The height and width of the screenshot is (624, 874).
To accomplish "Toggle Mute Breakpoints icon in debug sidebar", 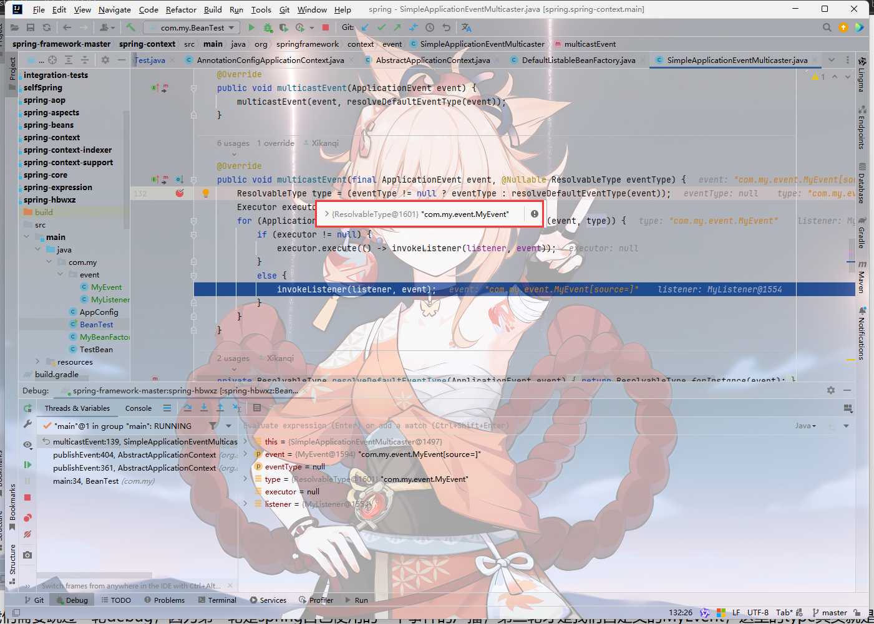I will pyautogui.click(x=27, y=534).
